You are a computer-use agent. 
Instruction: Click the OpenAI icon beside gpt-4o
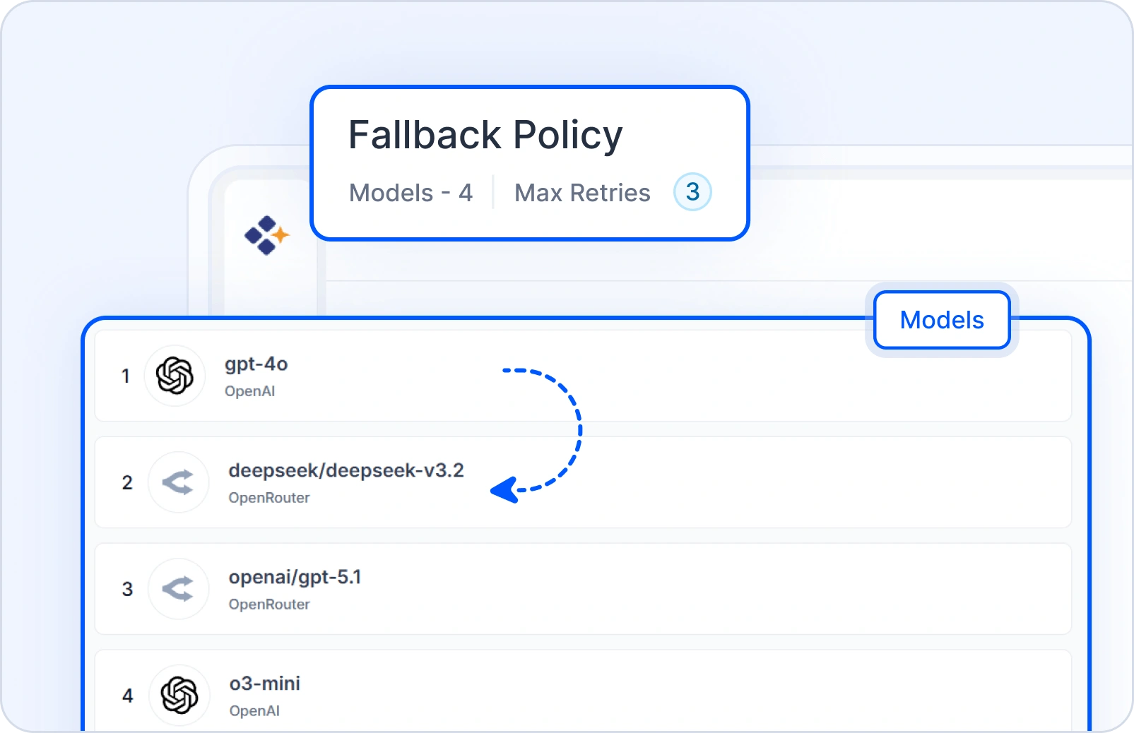coord(175,375)
